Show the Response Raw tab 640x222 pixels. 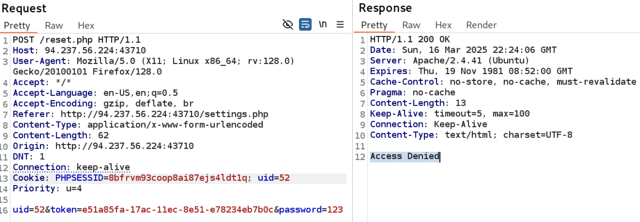pos(411,25)
